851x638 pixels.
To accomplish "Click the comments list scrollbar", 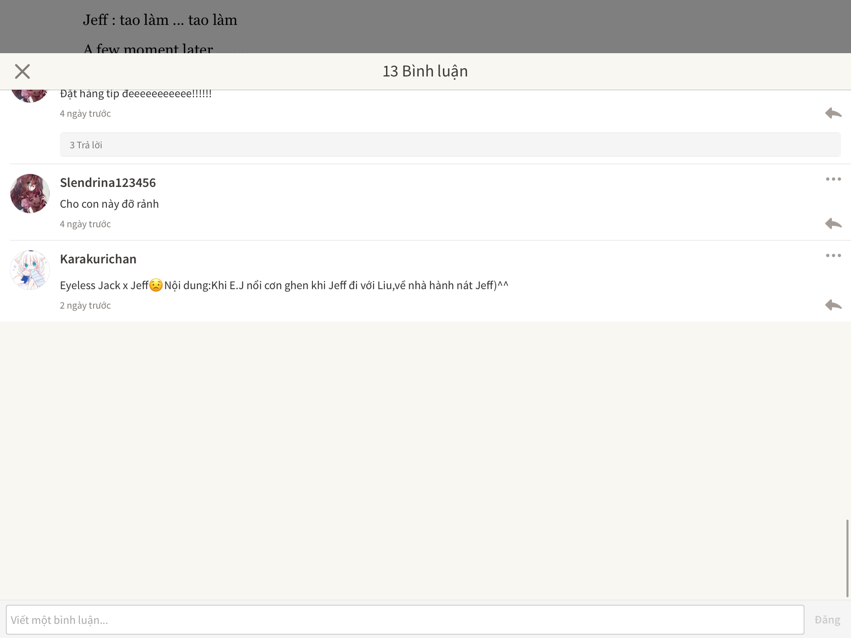I will point(847,558).
